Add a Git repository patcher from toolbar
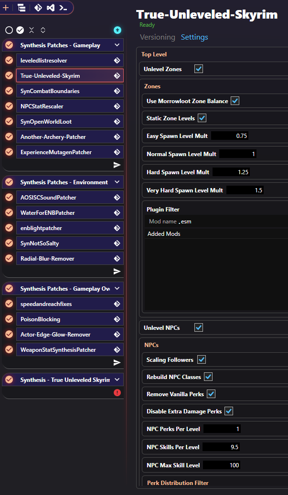 click(x=38, y=8)
